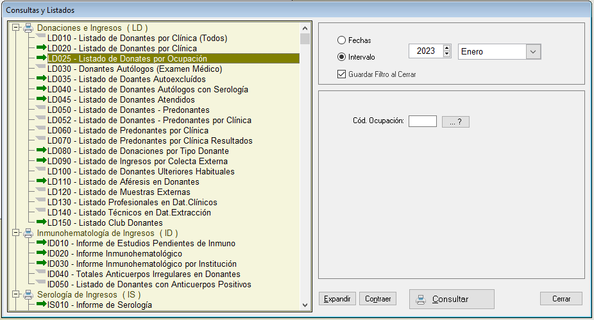Open the Enero month dropdown

click(534, 51)
